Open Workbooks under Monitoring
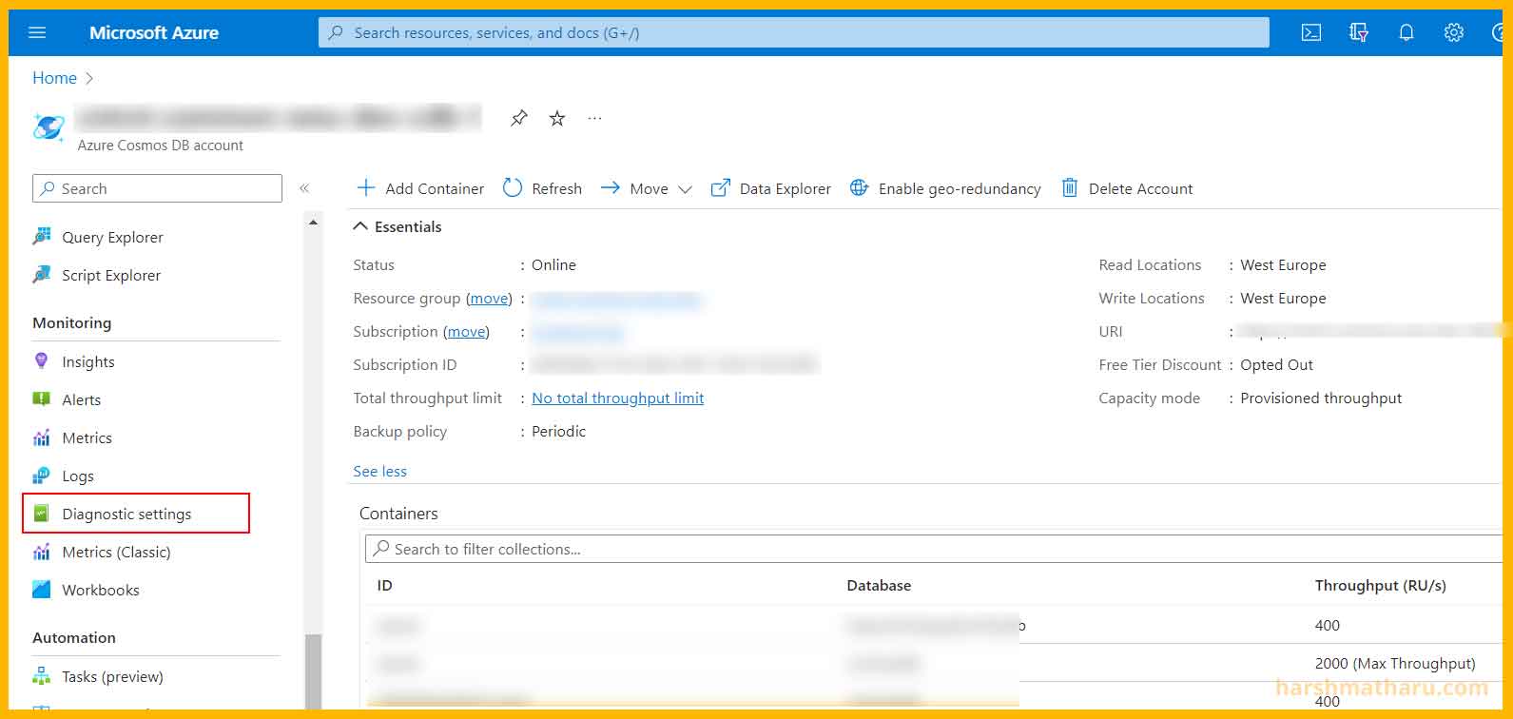 (101, 590)
